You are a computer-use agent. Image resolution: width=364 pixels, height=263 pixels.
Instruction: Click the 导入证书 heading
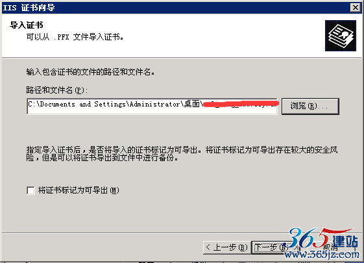point(26,25)
